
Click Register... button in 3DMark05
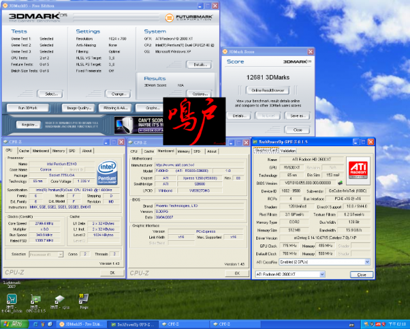tap(28, 124)
